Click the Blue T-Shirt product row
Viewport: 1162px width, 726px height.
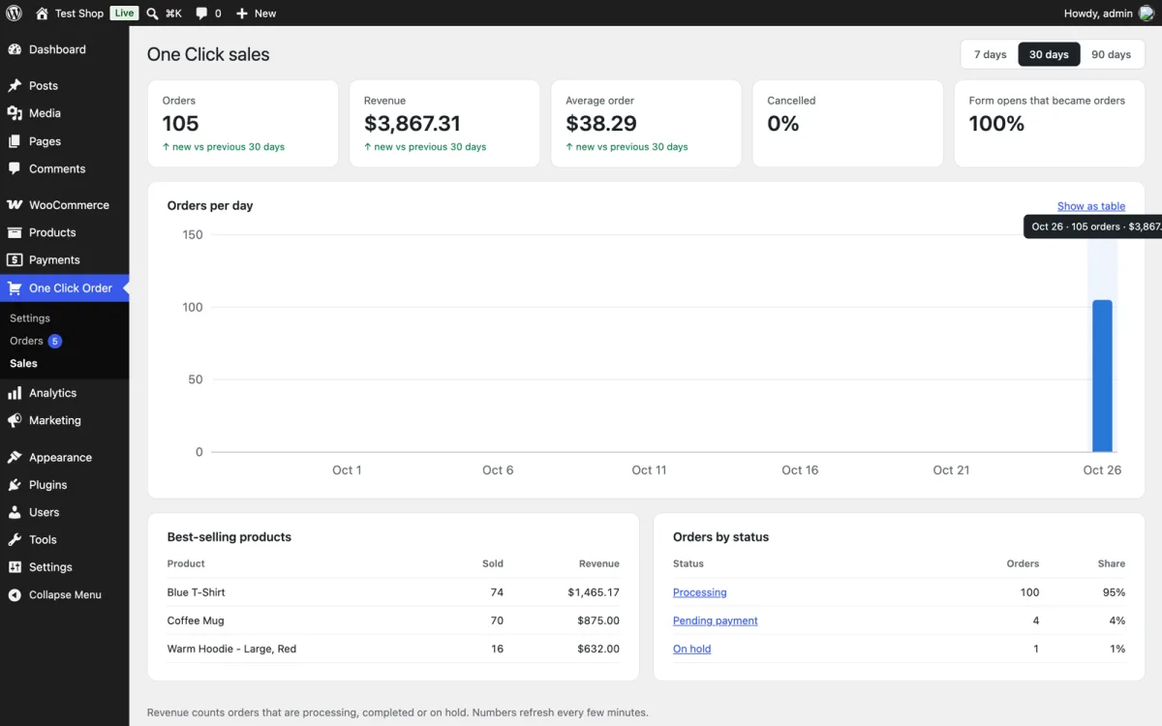coord(393,592)
